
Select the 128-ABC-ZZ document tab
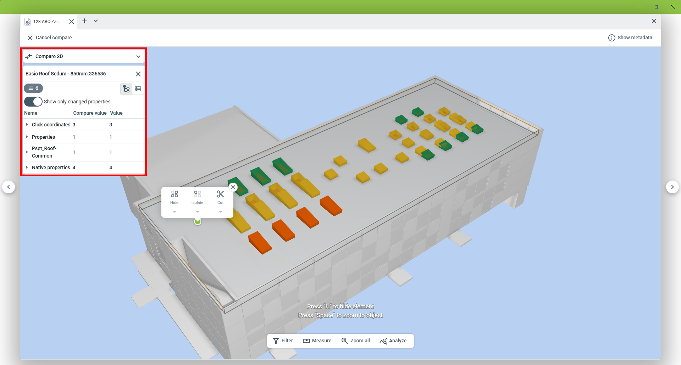pos(46,22)
